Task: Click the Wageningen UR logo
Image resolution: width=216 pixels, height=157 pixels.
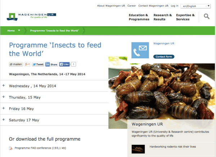Action: (31, 17)
